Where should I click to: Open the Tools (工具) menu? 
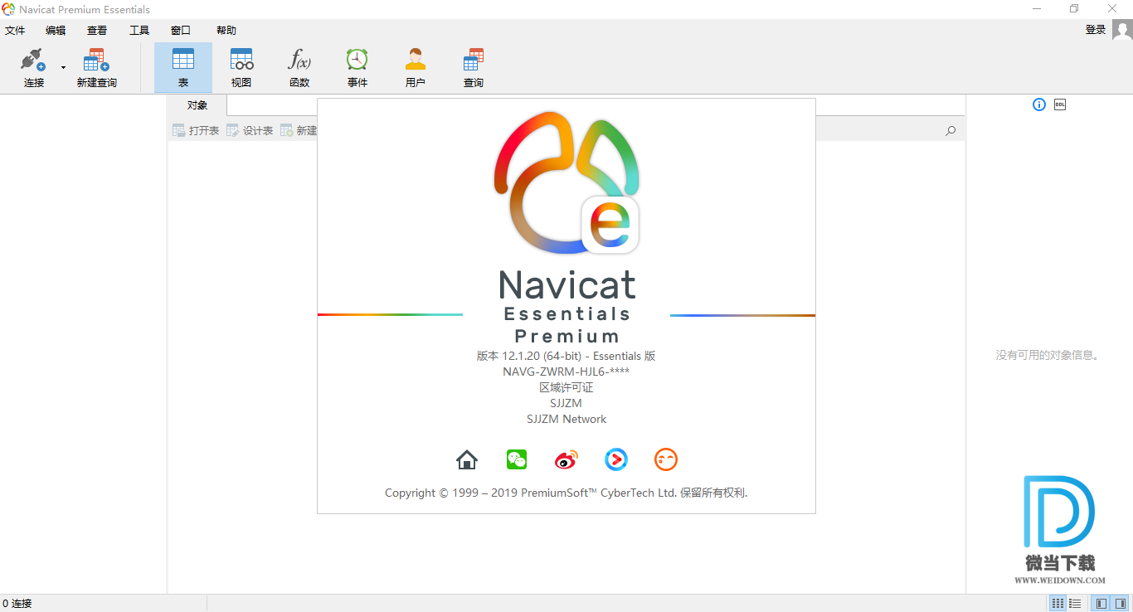click(139, 30)
